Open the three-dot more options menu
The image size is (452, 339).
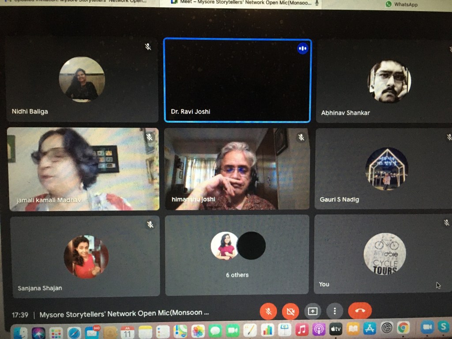(335, 311)
